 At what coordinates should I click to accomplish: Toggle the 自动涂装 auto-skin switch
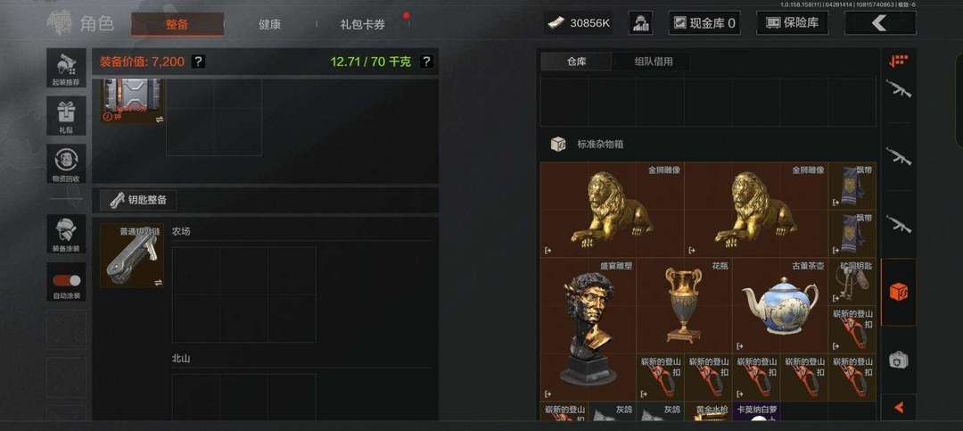click(66, 282)
